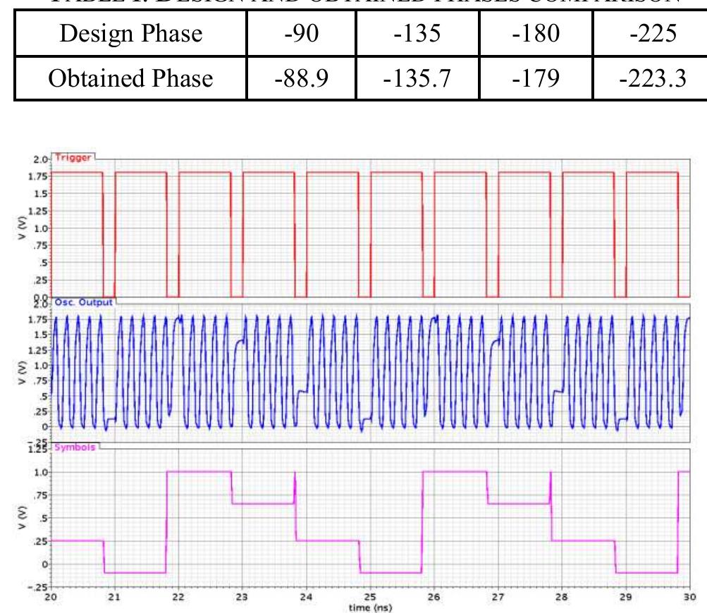Select the -223.3 obtained phase cell
707x613 pixels.
pos(650,78)
